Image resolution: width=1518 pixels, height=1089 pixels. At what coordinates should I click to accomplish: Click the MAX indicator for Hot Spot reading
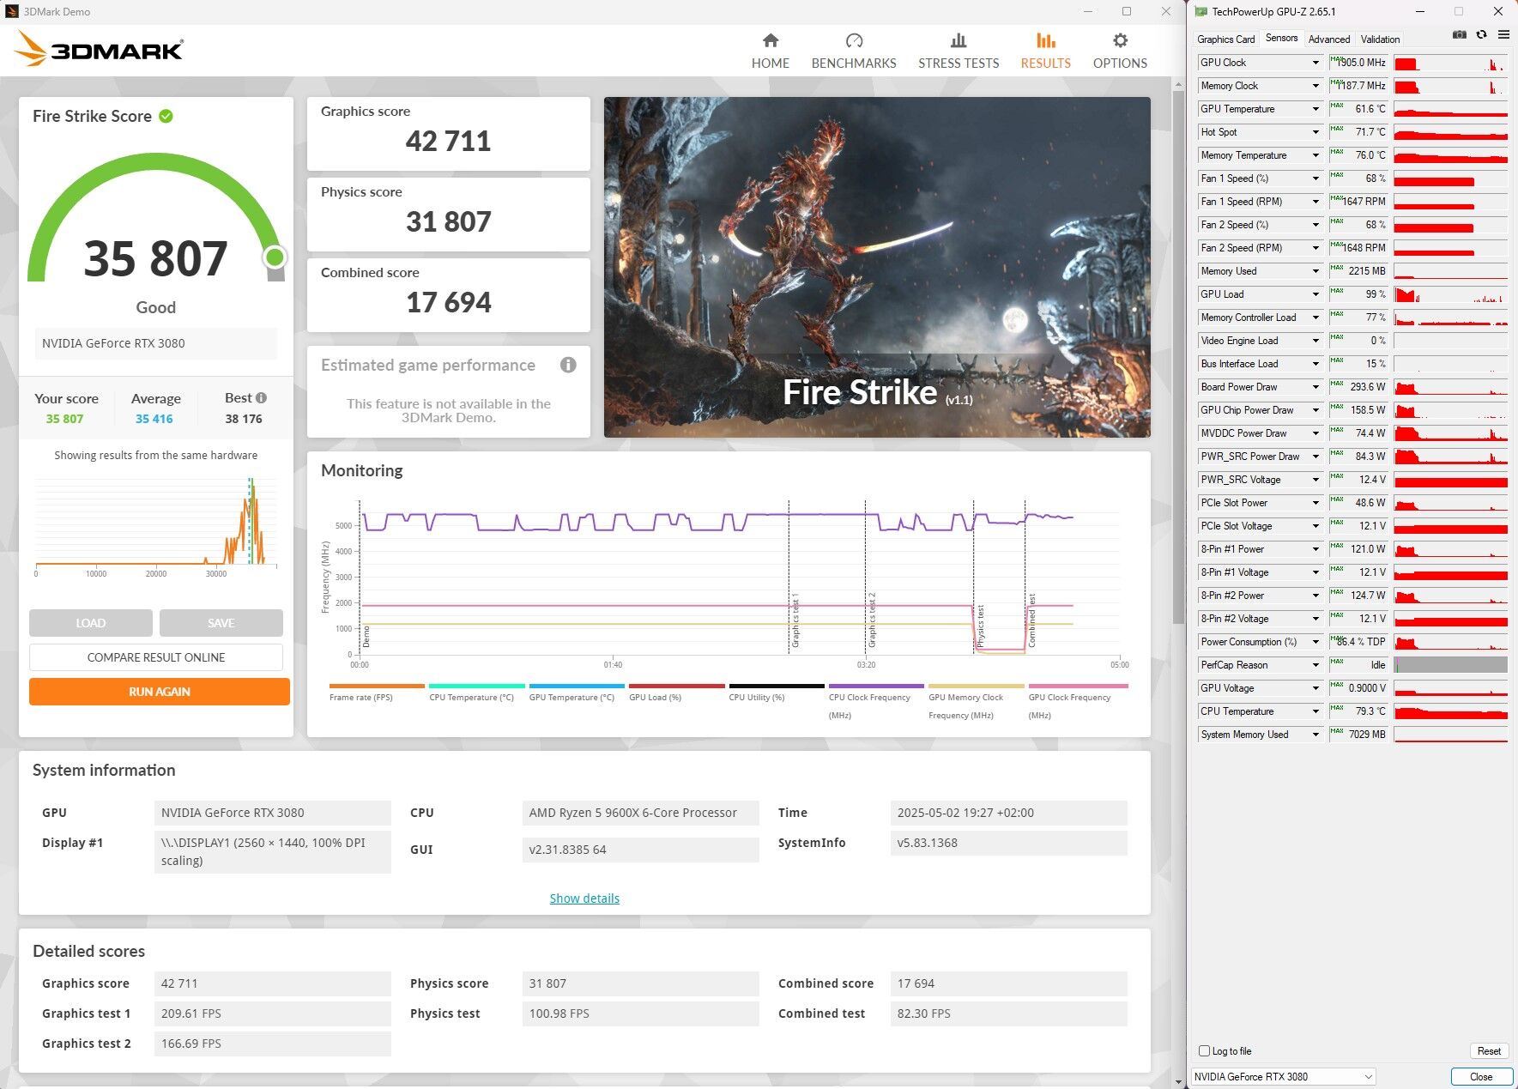(1336, 129)
